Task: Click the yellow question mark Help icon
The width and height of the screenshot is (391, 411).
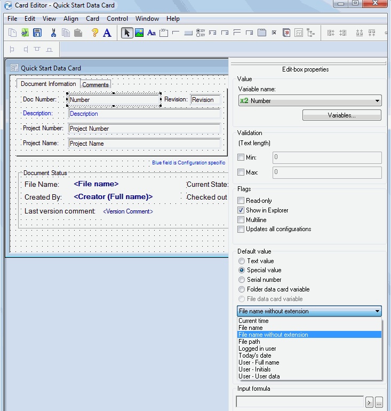Action: [94, 33]
